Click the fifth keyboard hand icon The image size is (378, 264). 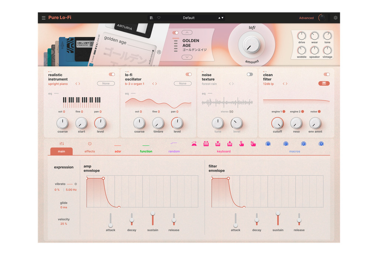click(x=241, y=144)
